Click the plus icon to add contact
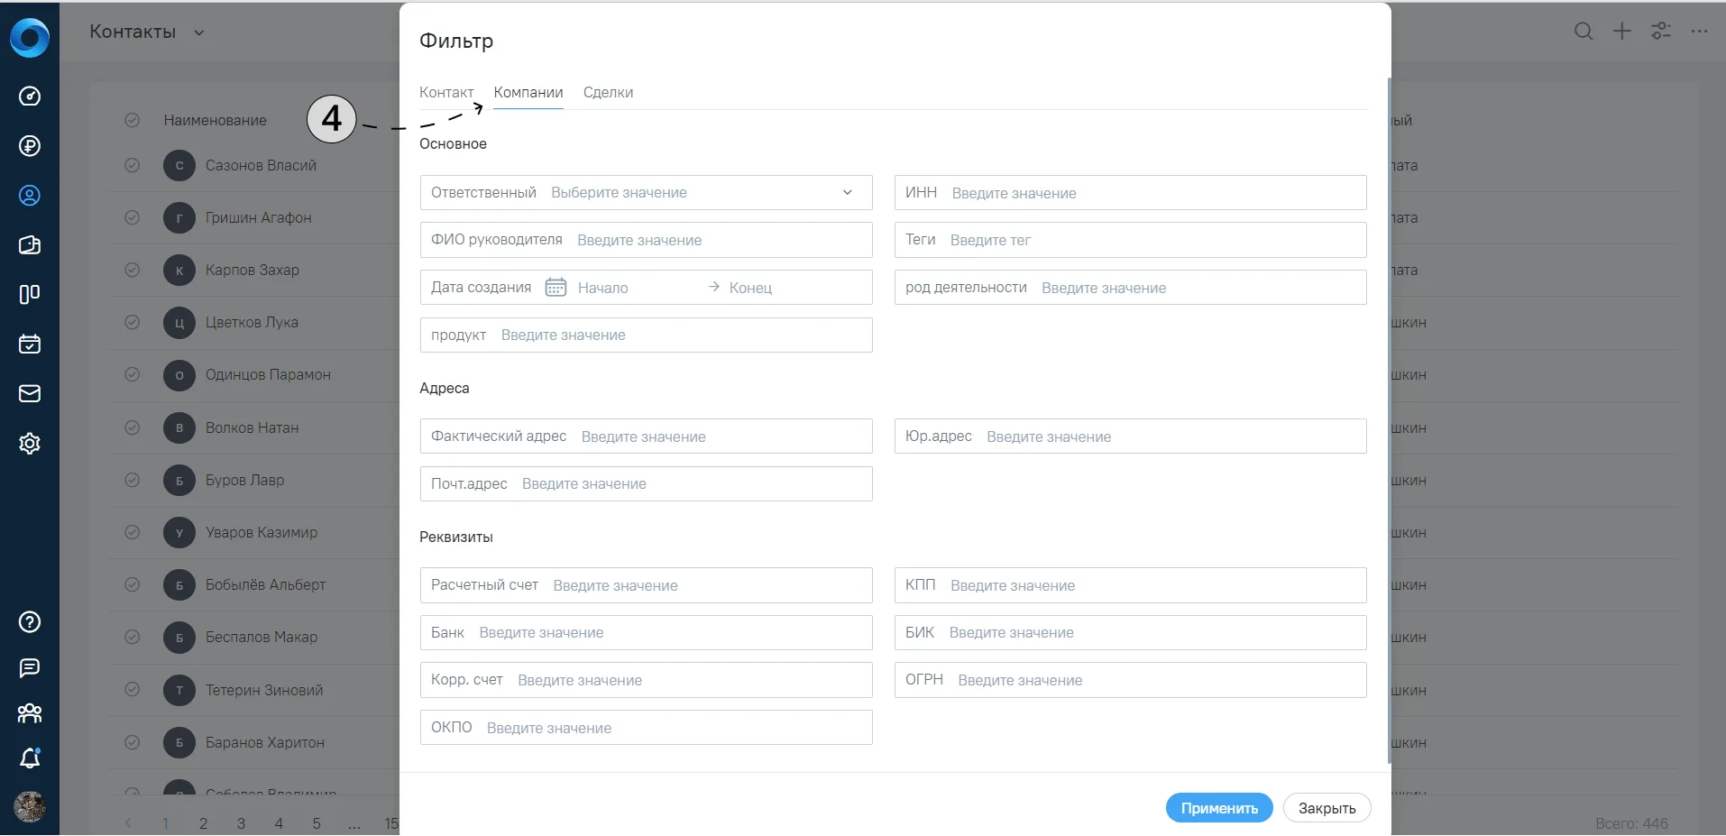 pyautogui.click(x=1622, y=32)
